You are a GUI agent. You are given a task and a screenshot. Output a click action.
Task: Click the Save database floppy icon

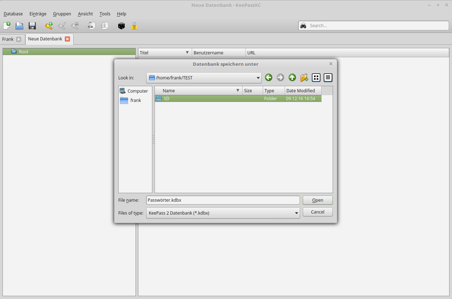pos(32,26)
